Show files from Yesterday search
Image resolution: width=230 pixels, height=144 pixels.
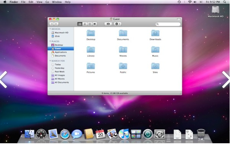click(x=60, y=68)
